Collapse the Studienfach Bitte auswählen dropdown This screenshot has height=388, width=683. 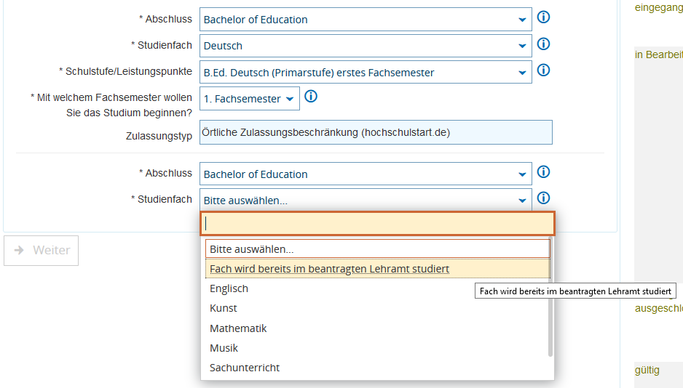coord(366,201)
